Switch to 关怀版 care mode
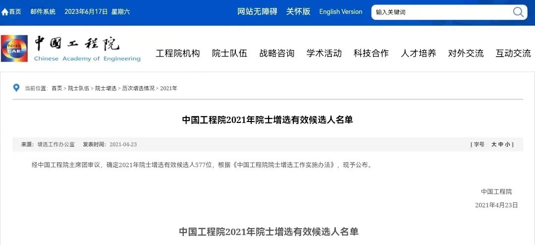 coord(298,11)
